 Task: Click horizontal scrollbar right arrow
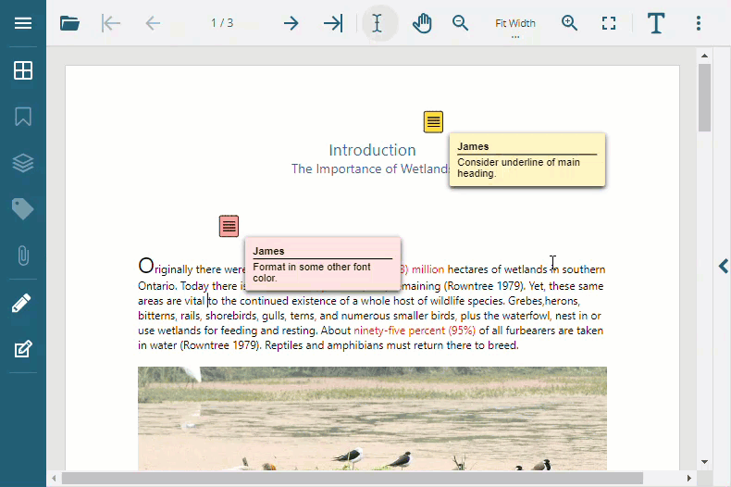coord(689,478)
